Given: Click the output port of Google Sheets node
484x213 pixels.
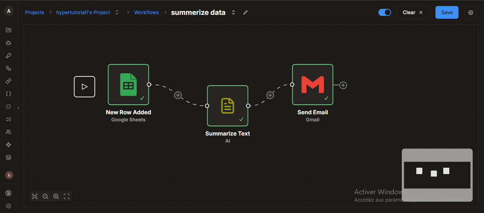Looking at the screenshot, I should pyautogui.click(x=149, y=85).
